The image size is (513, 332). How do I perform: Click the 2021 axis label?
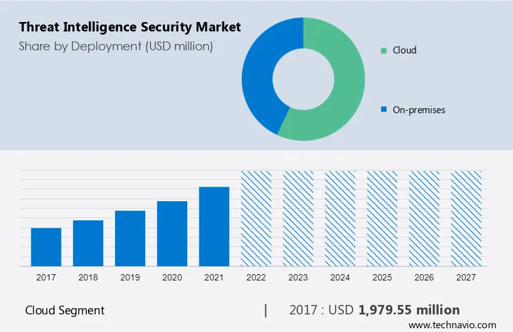click(214, 277)
